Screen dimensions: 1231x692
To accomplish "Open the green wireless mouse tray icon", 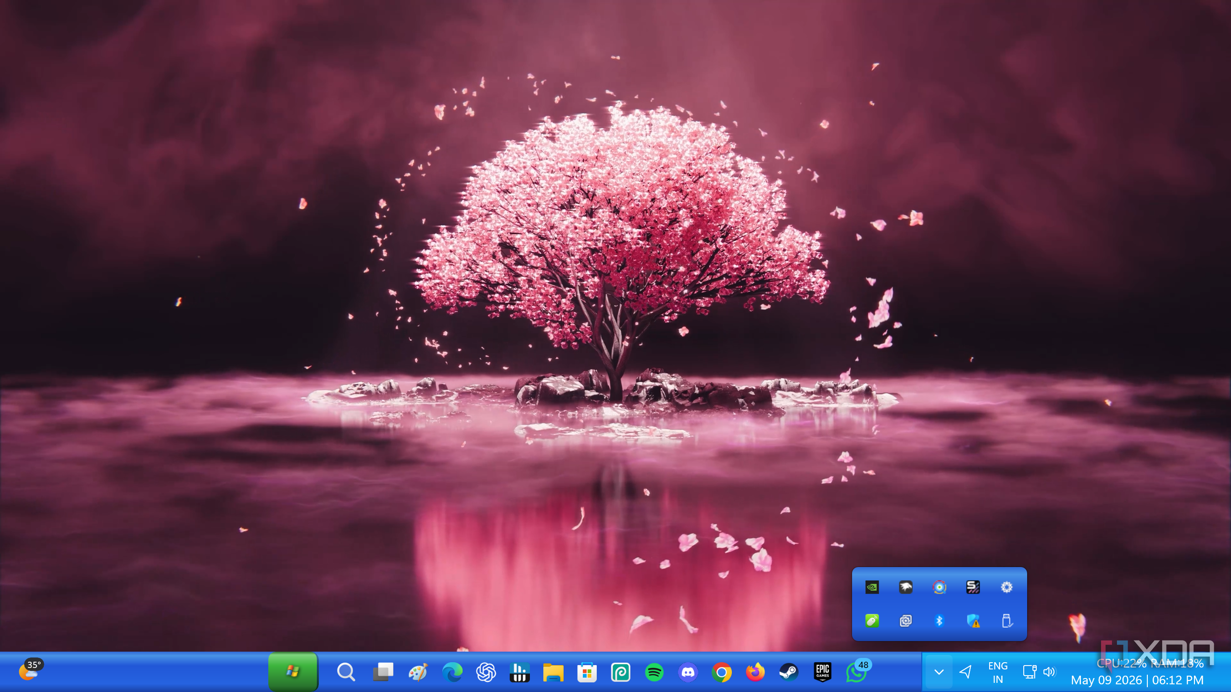I will coord(872,621).
